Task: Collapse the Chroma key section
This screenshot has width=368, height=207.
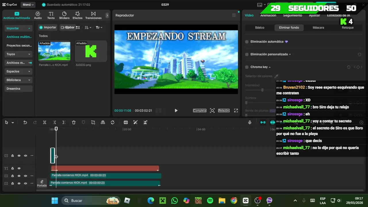Action: [270, 67]
